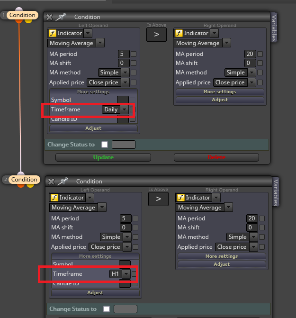Collapse More settings in first condition left operand
Viewport: 296px width, 318px height.
pos(93,92)
